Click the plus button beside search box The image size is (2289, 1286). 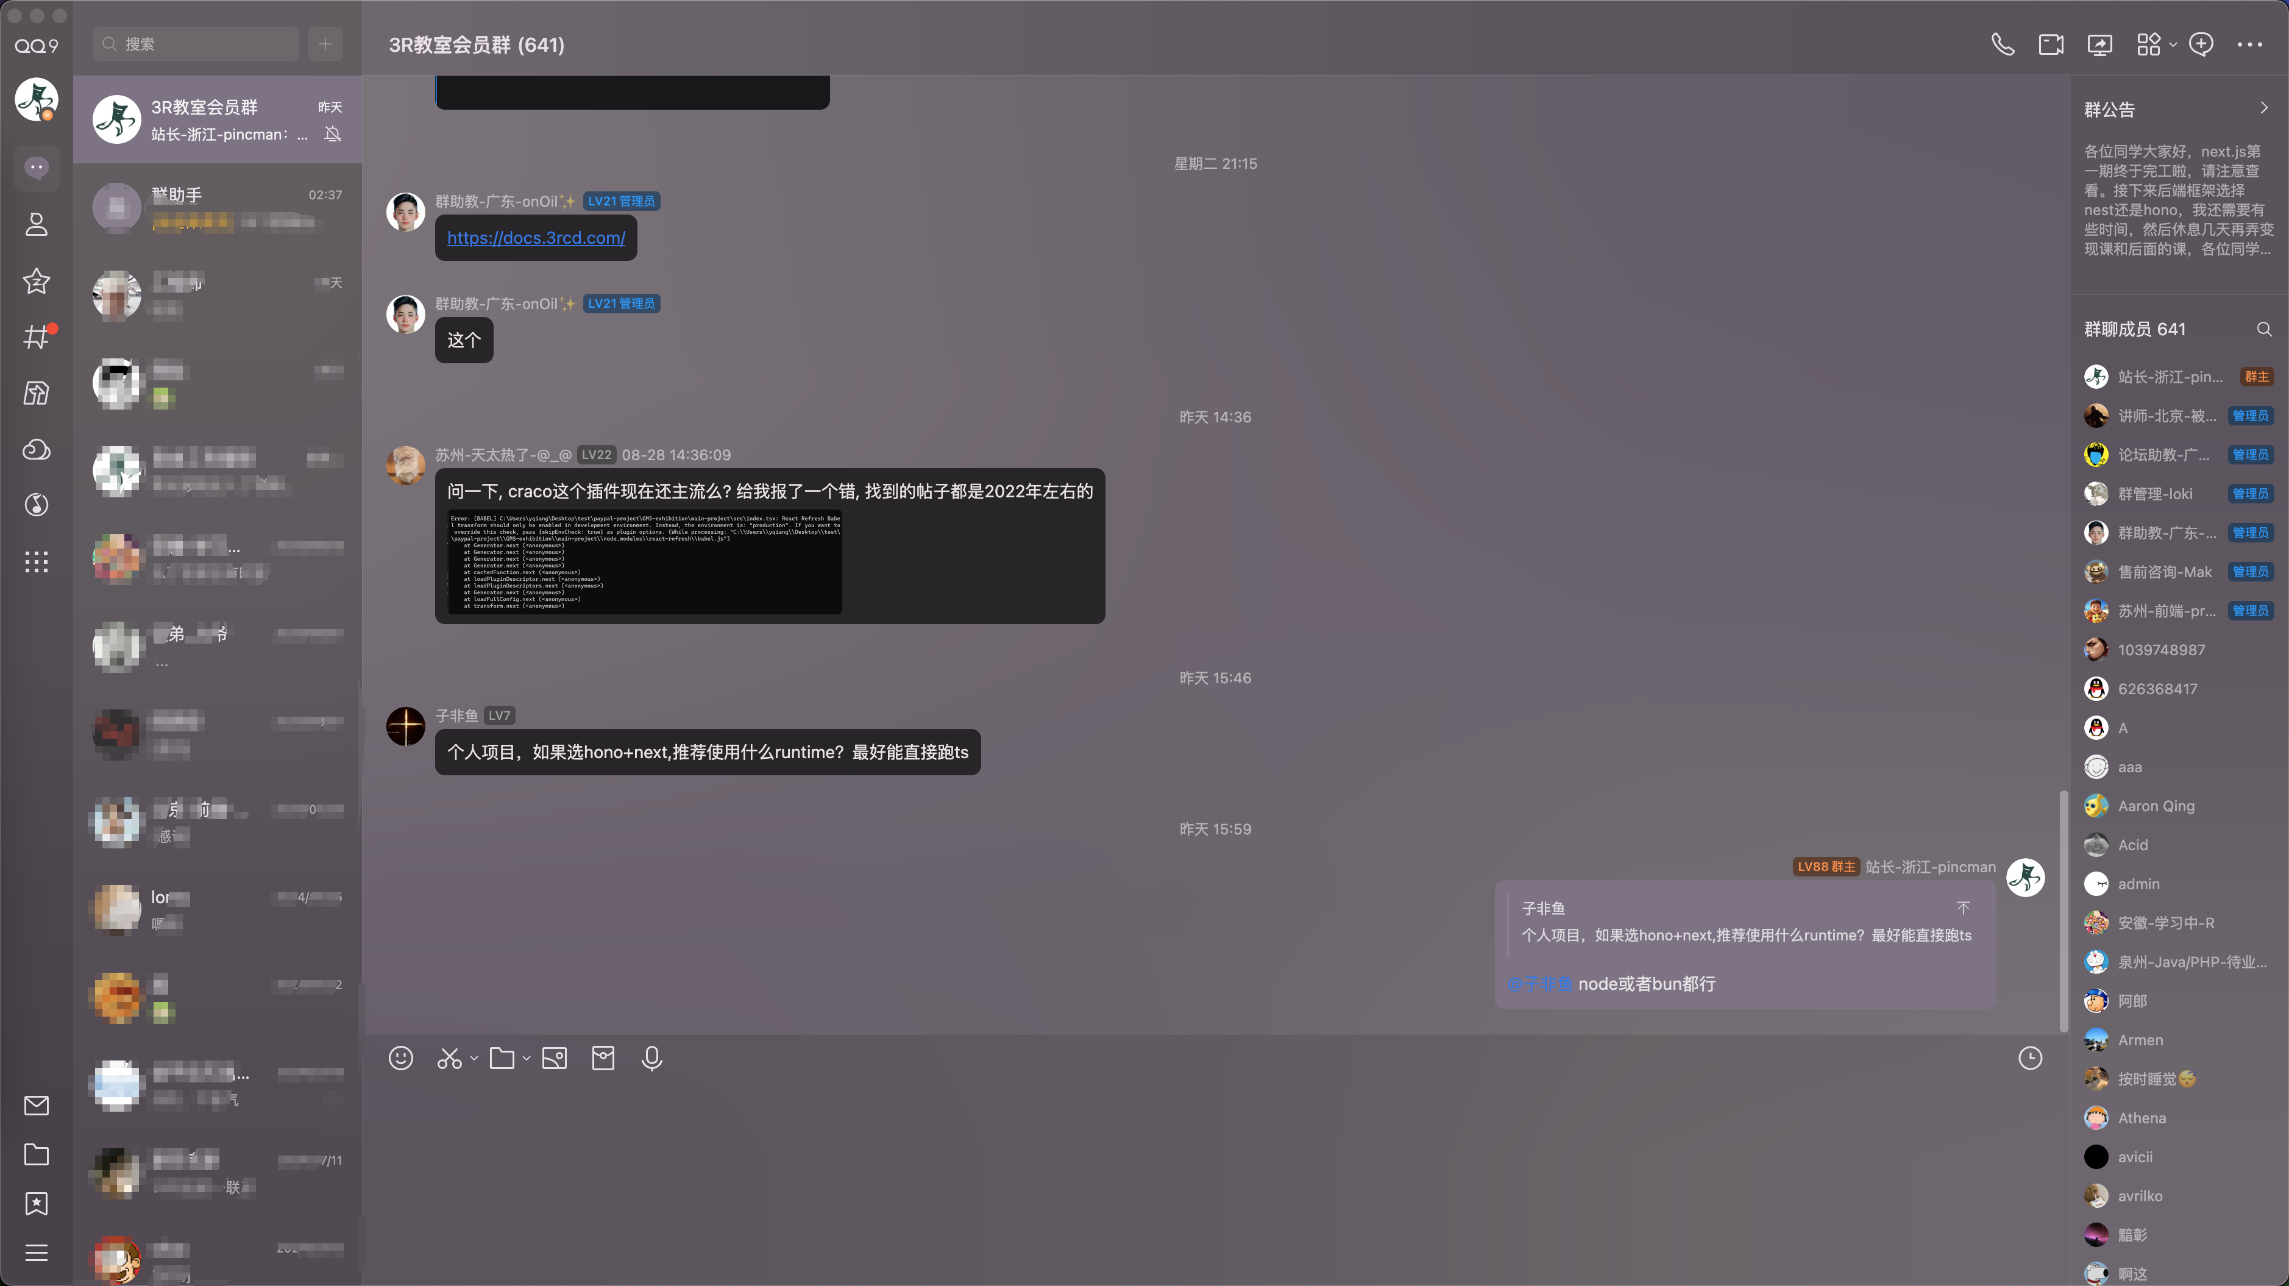pyautogui.click(x=325, y=43)
